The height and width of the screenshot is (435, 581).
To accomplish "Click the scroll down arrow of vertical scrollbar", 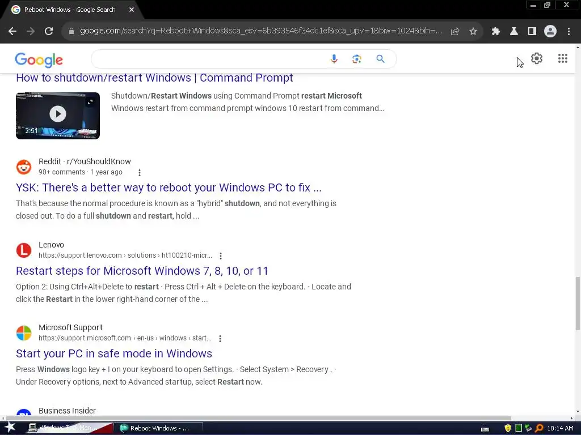I will pyautogui.click(x=578, y=411).
